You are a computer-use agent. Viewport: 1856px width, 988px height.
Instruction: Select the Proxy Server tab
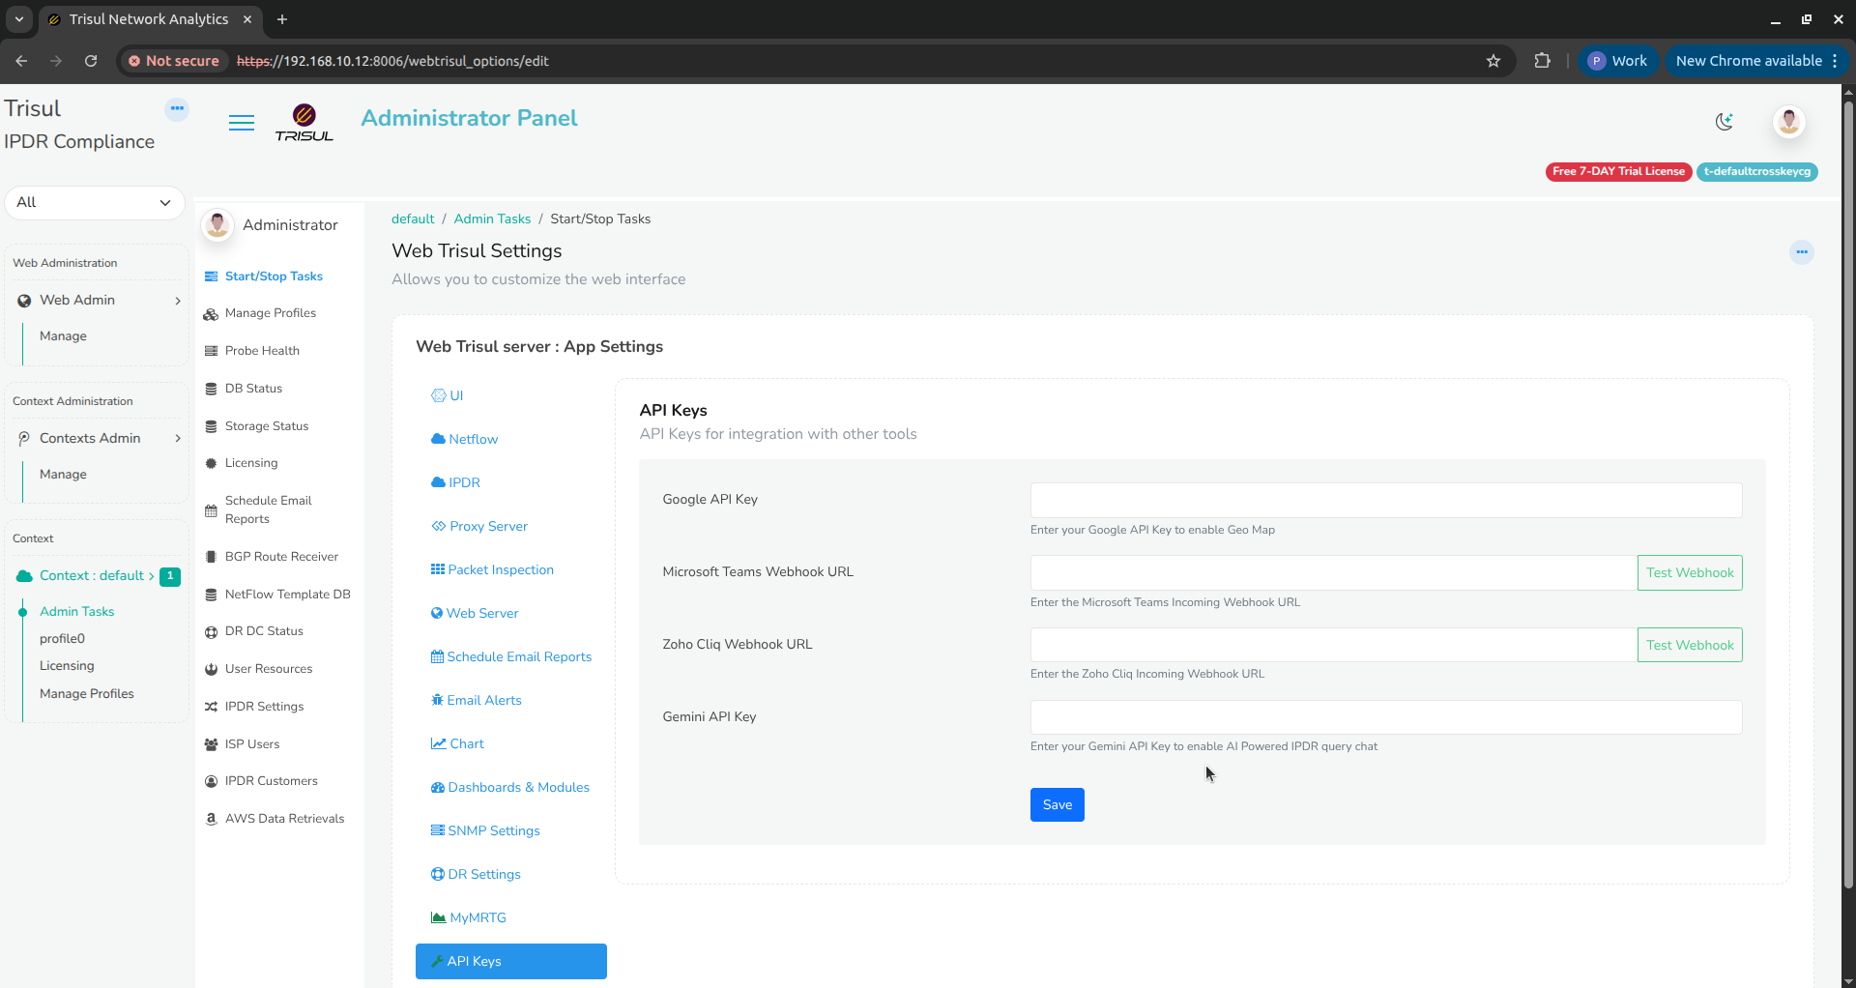(479, 526)
